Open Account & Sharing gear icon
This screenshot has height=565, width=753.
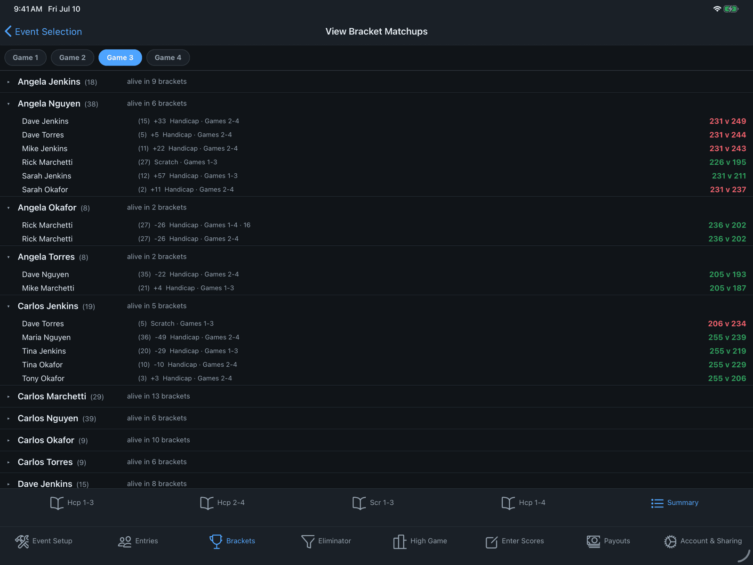[x=670, y=541]
